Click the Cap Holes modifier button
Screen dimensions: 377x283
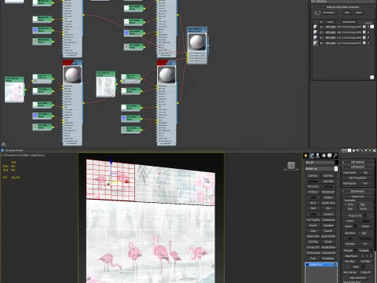point(328,182)
